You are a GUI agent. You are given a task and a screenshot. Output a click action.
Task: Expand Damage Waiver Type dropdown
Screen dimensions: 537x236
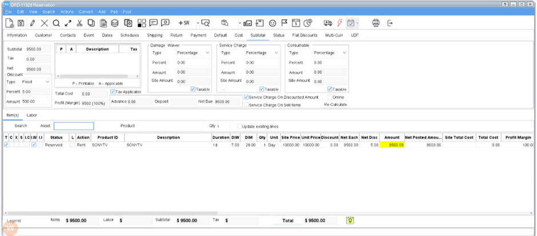[x=194, y=52]
